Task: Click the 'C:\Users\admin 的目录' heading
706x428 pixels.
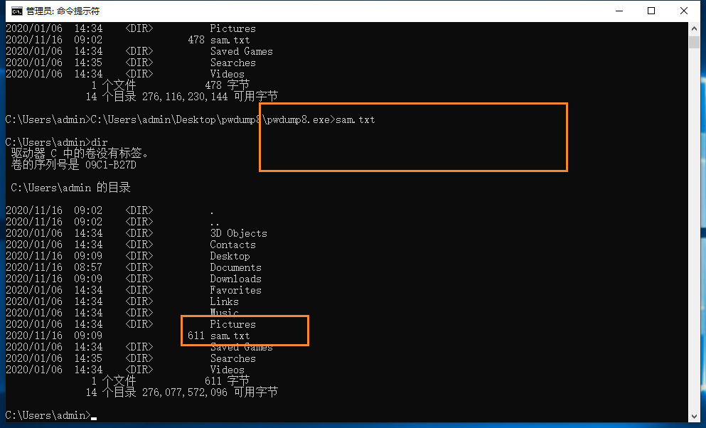Action: click(70, 188)
